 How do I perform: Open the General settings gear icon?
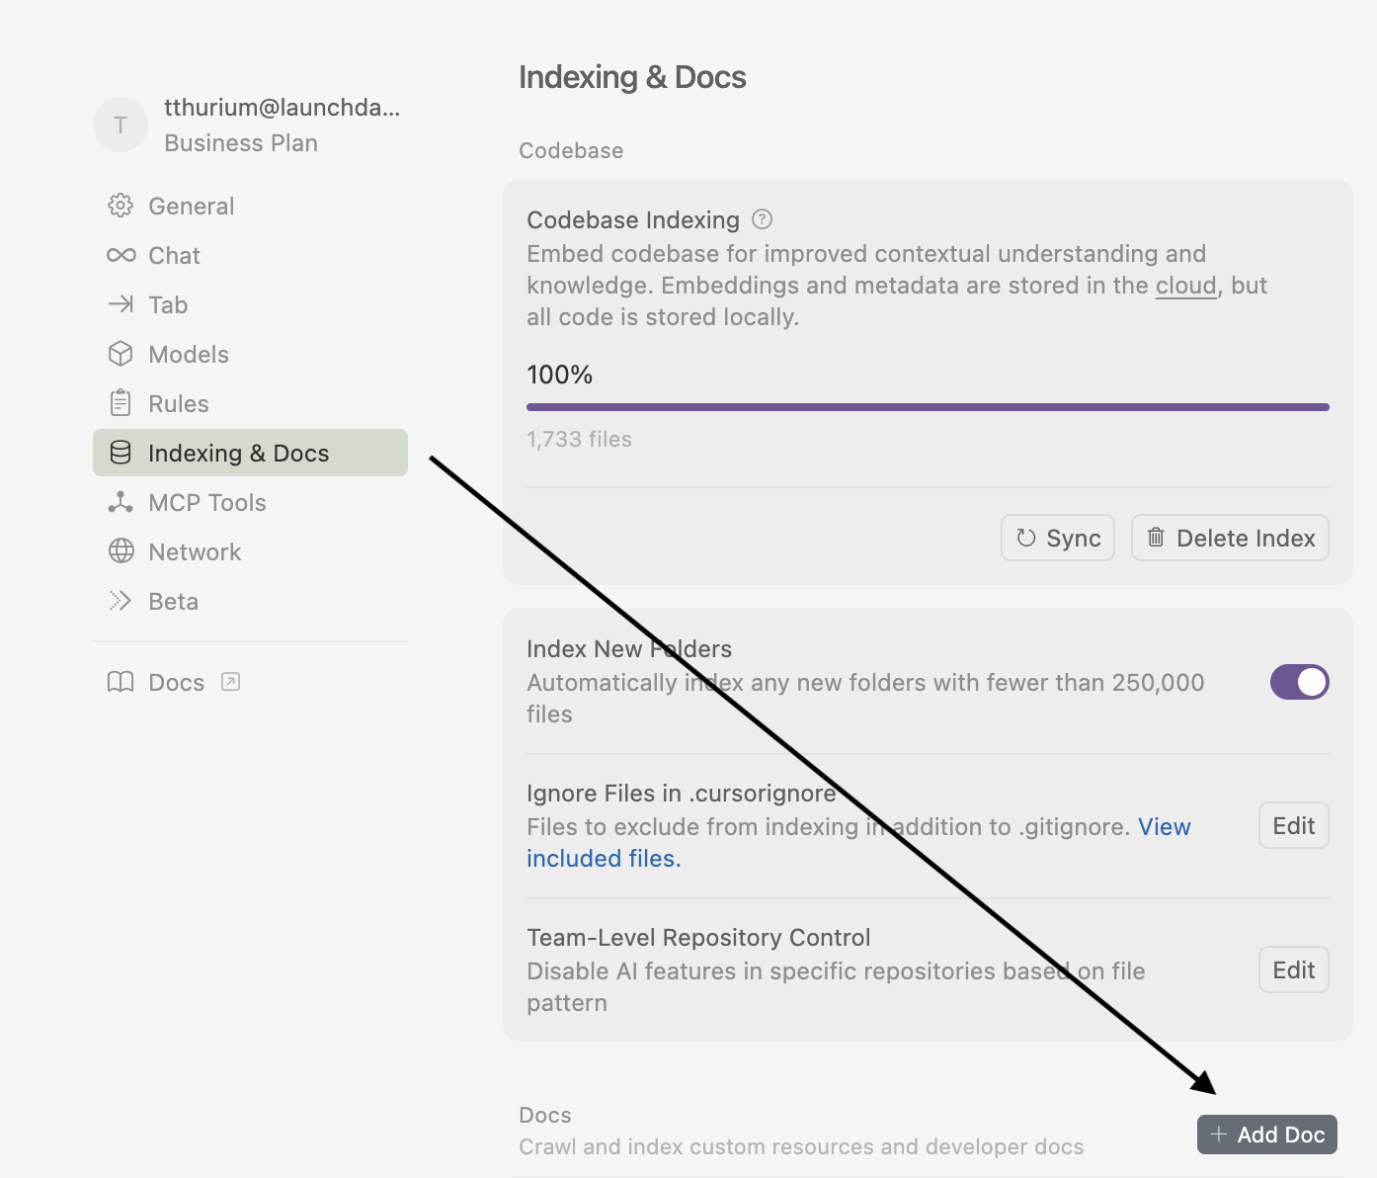(121, 206)
